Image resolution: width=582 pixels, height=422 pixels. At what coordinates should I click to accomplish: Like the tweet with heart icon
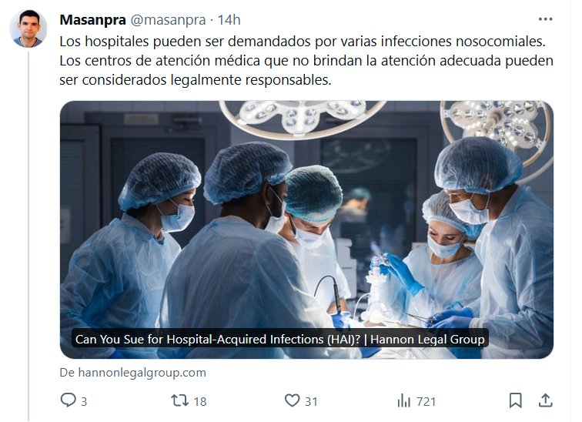pyautogui.click(x=292, y=400)
